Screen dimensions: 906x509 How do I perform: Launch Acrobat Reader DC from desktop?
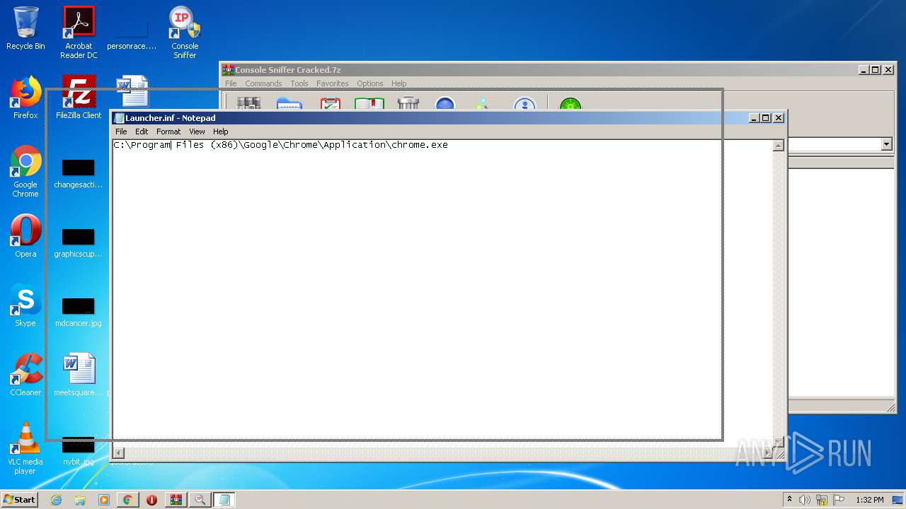(x=79, y=32)
